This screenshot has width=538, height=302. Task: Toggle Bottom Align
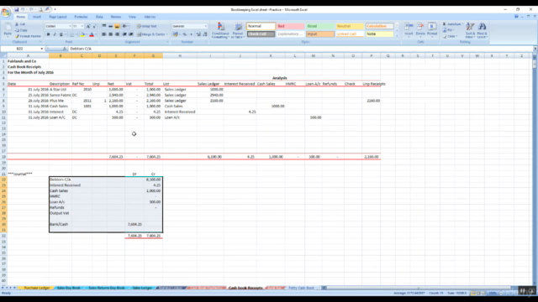click(x=117, y=26)
